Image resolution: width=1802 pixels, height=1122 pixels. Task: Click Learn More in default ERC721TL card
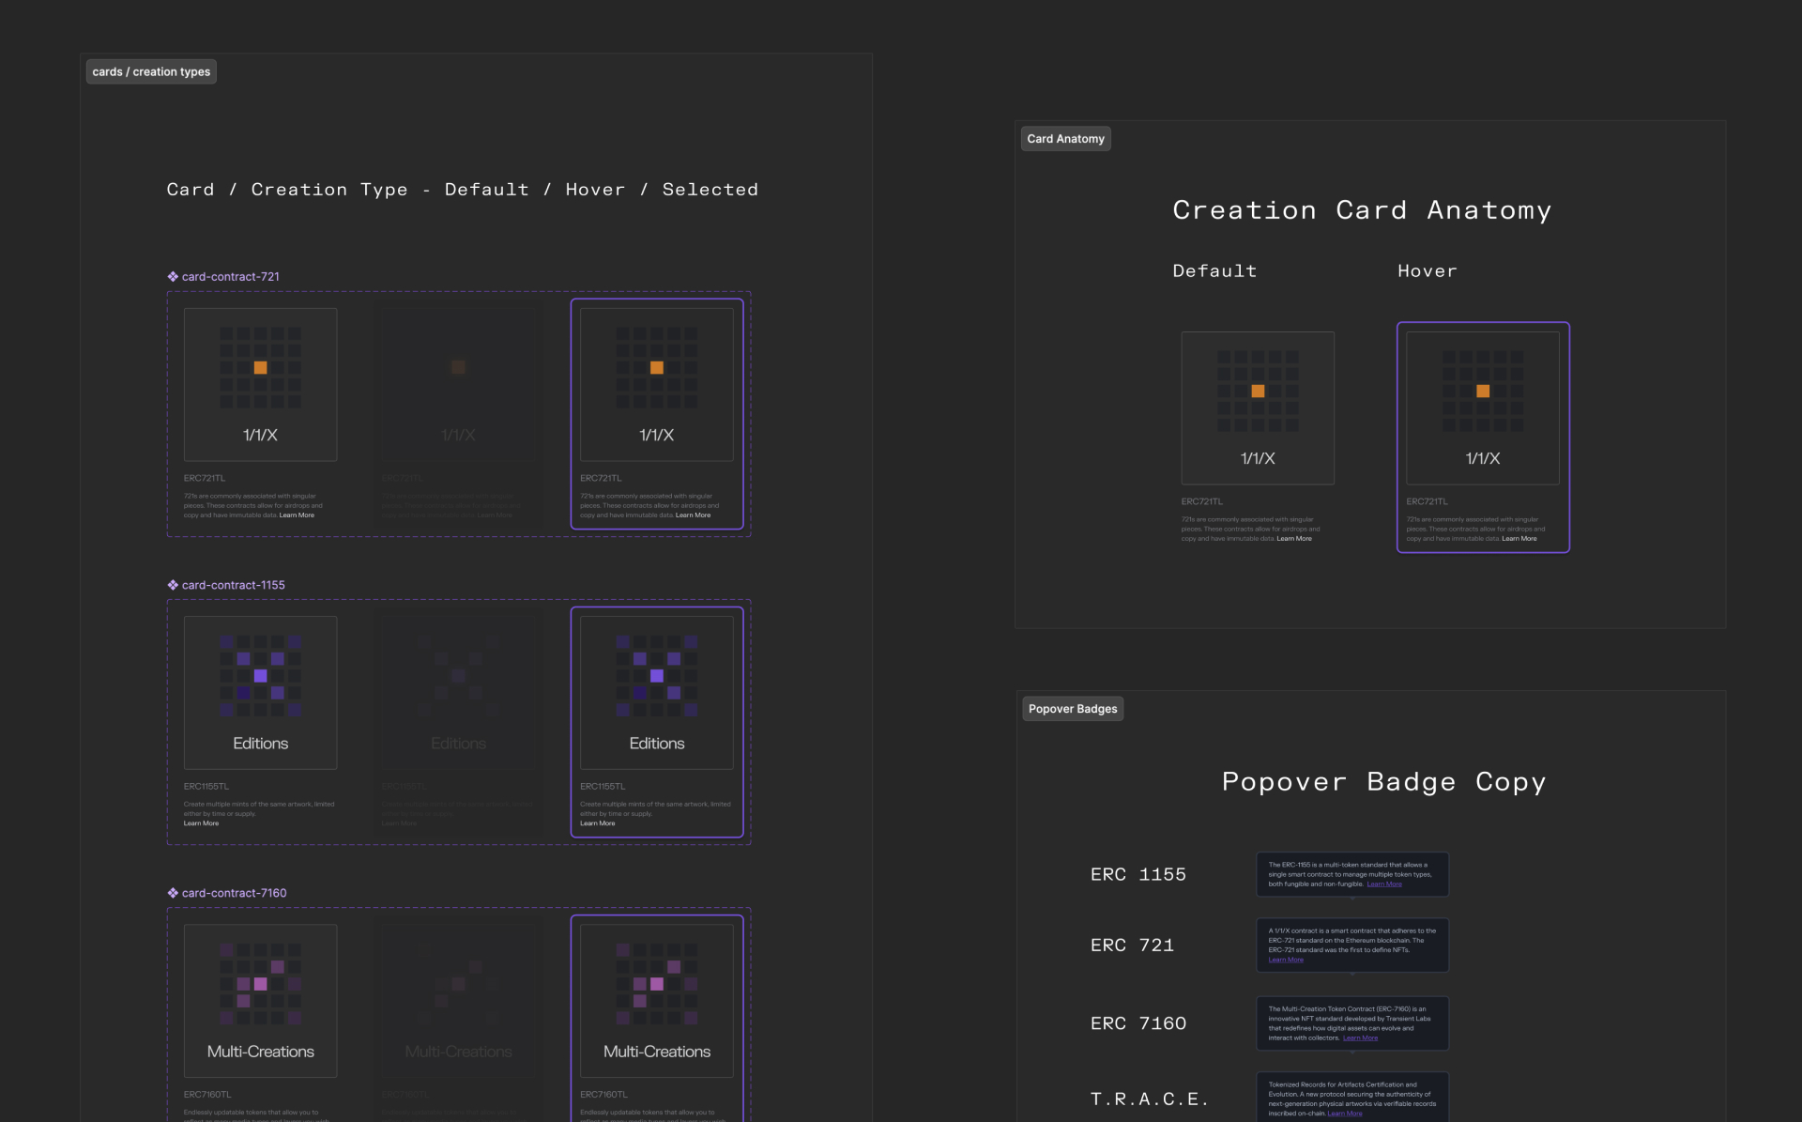[x=297, y=515]
